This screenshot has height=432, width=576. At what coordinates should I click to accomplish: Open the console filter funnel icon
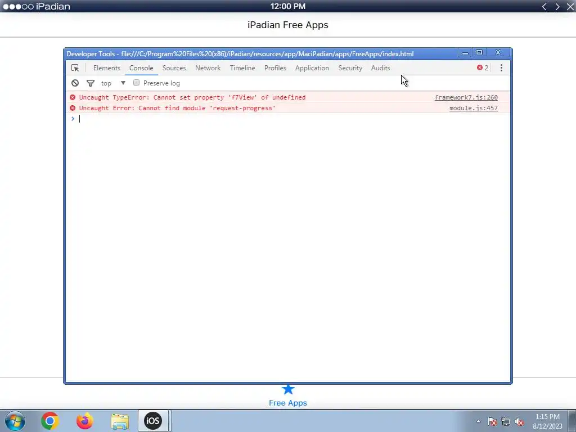[91, 83]
